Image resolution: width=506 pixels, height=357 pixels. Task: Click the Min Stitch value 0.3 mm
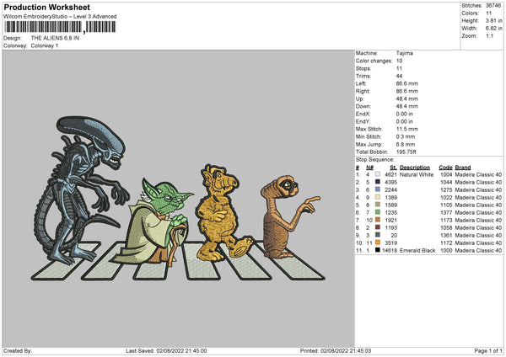[x=406, y=136]
